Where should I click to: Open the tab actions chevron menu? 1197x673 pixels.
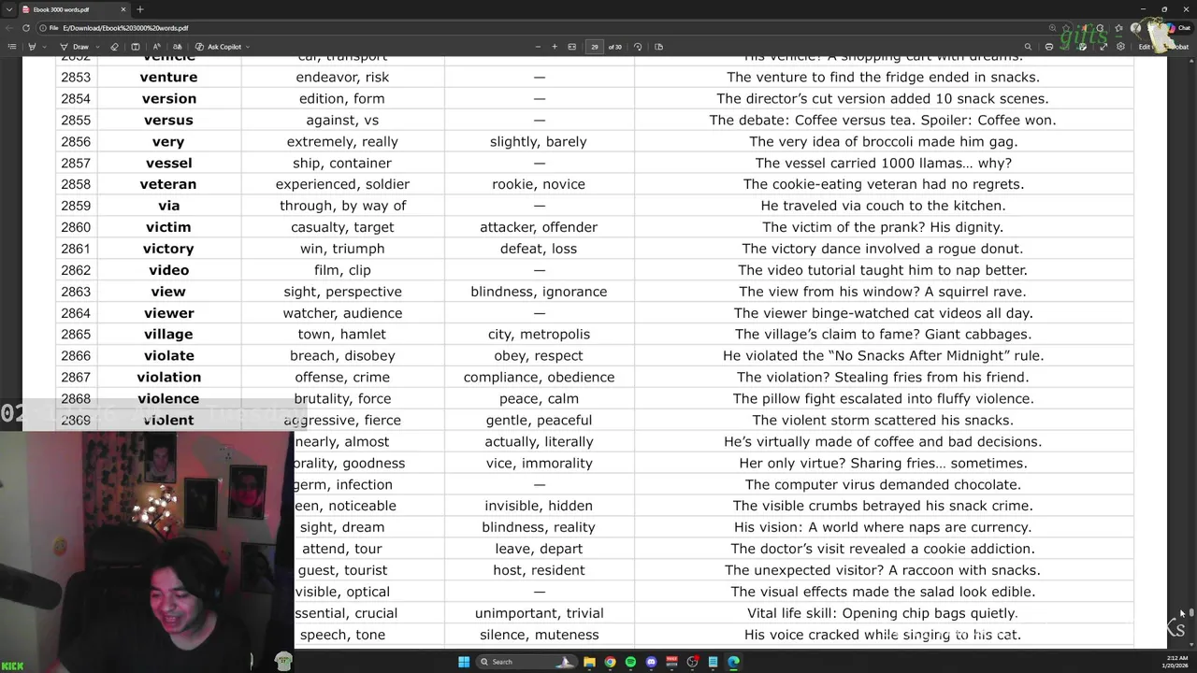(10, 9)
